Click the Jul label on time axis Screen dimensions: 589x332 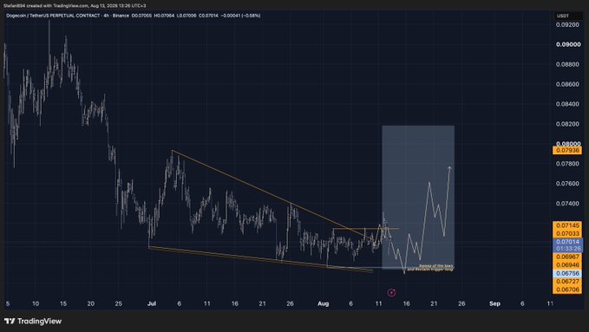coord(152,304)
